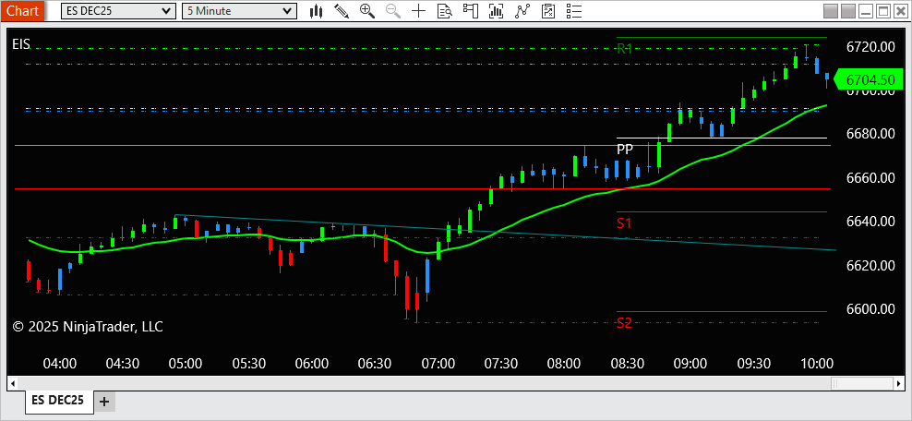Image resolution: width=912 pixels, height=421 pixels.
Task: Select the zoom in magnifier tool
Action: point(367,10)
